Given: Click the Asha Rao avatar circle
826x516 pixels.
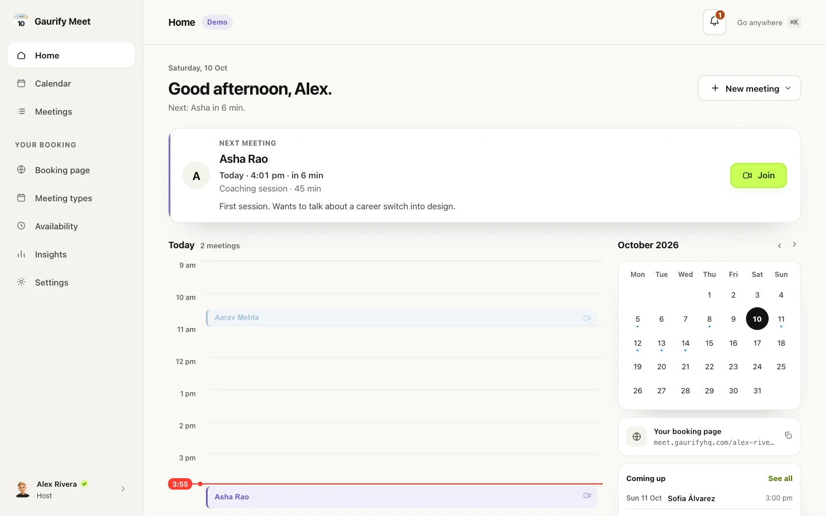Looking at the screenshot, I should click(196, 175).
